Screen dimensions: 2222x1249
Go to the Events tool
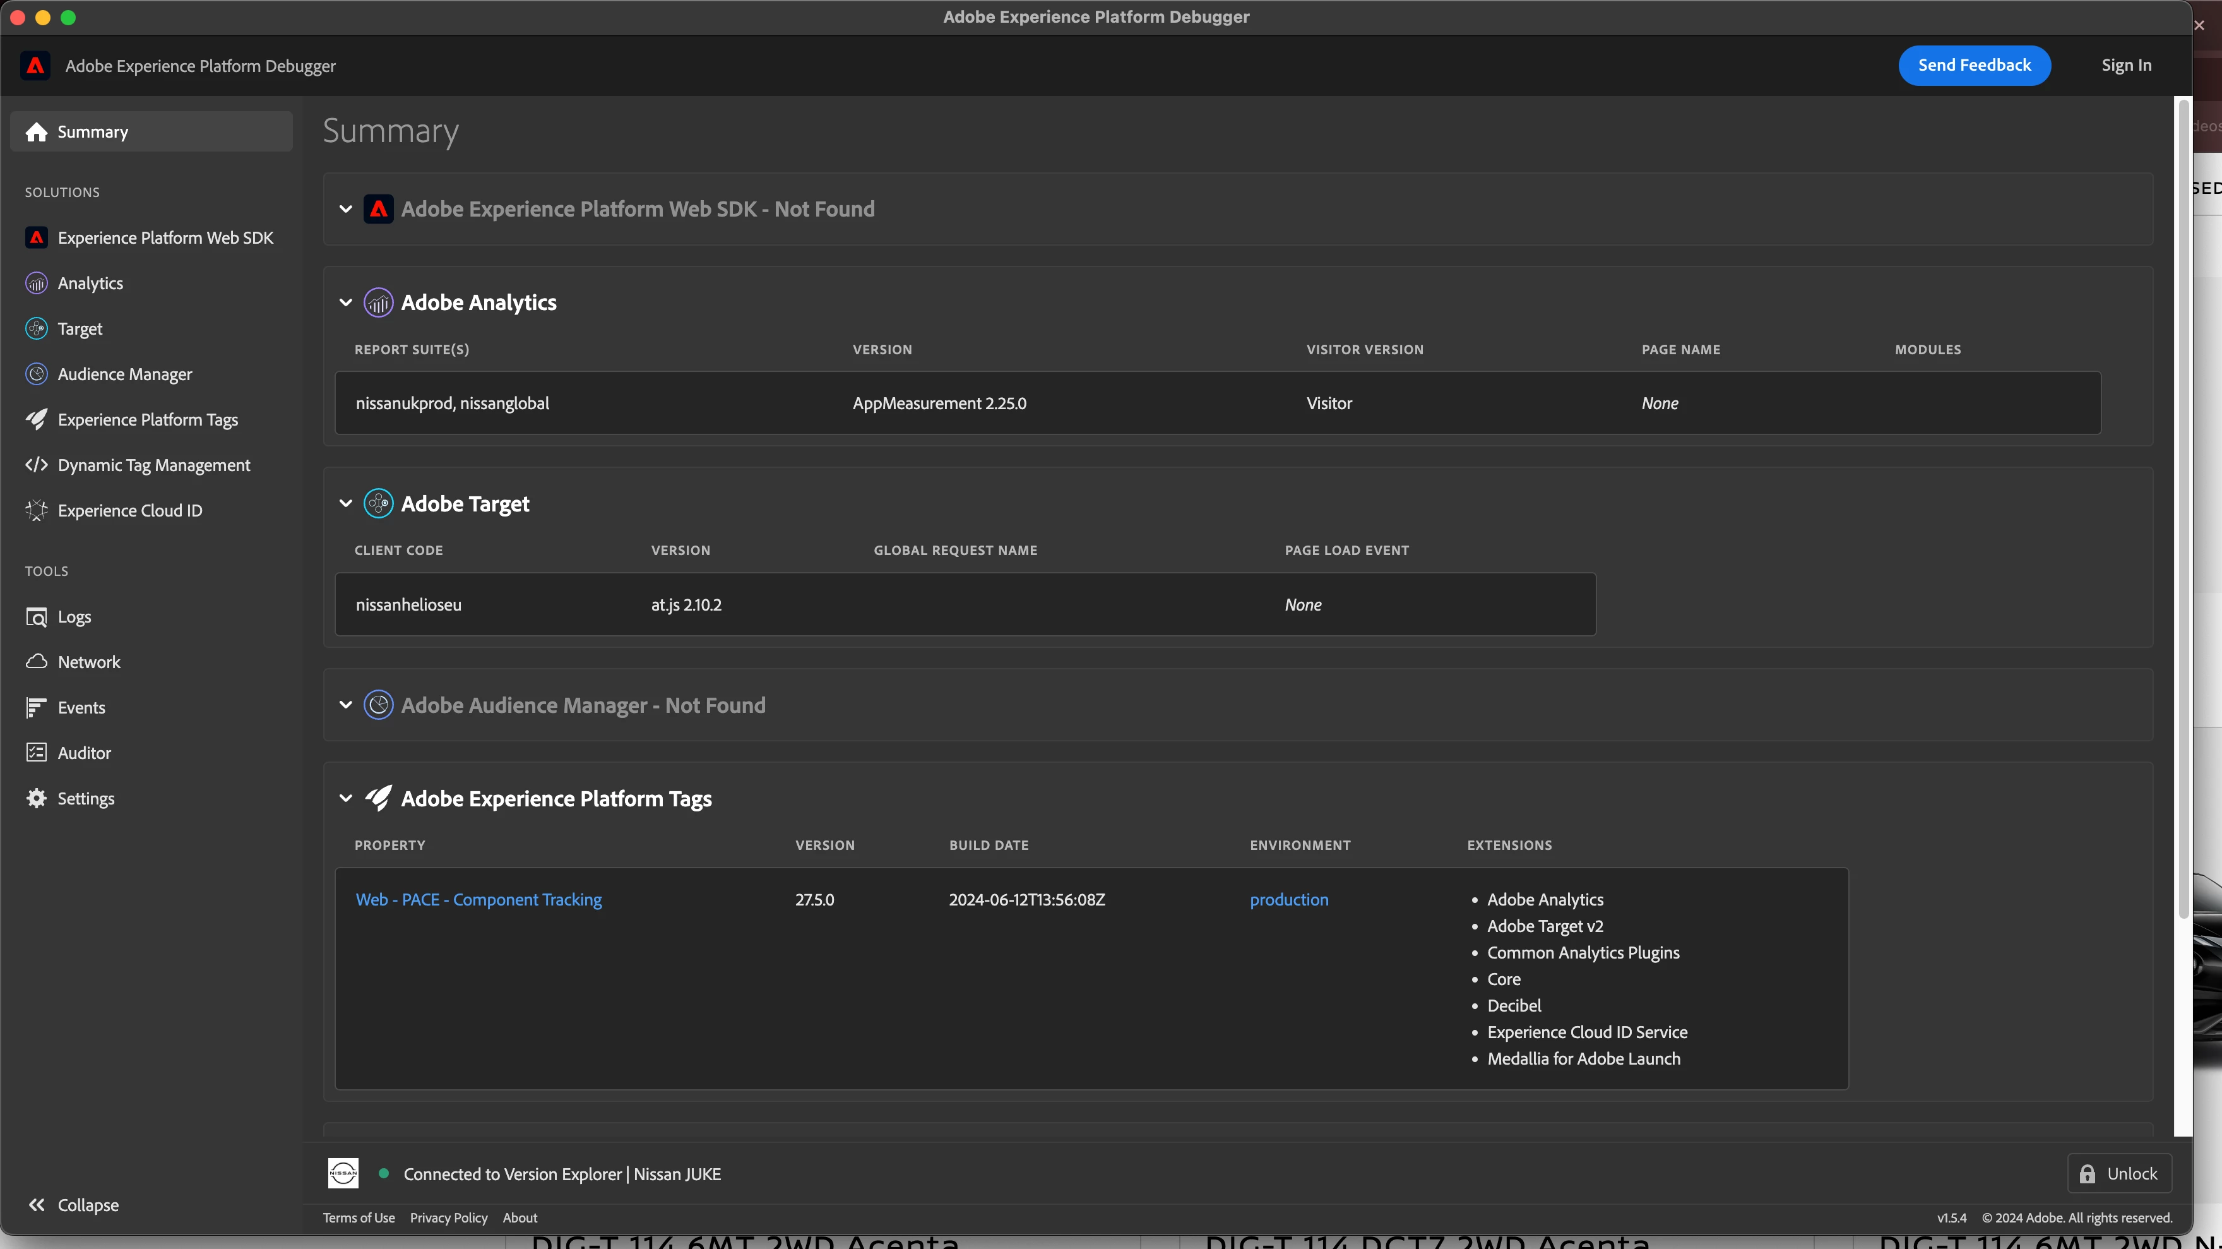coord(81,707)
